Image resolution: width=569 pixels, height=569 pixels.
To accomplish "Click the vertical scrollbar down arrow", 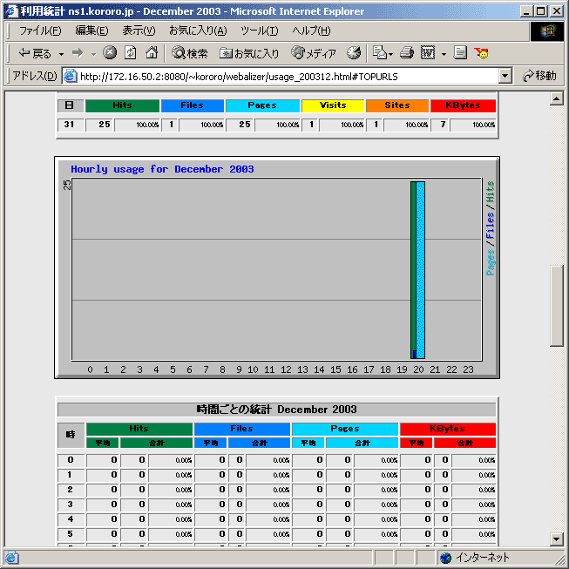I will coord(557,539).
